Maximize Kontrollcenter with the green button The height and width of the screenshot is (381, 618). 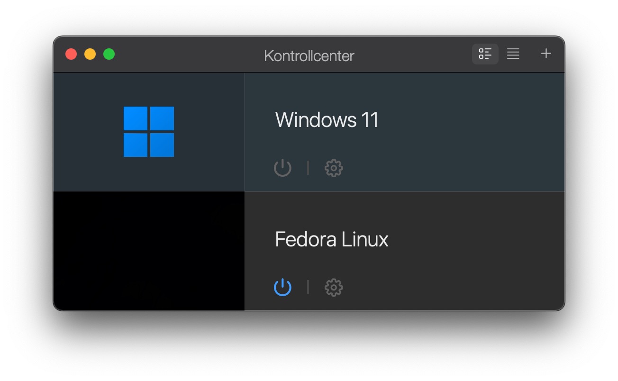(109, 54)
